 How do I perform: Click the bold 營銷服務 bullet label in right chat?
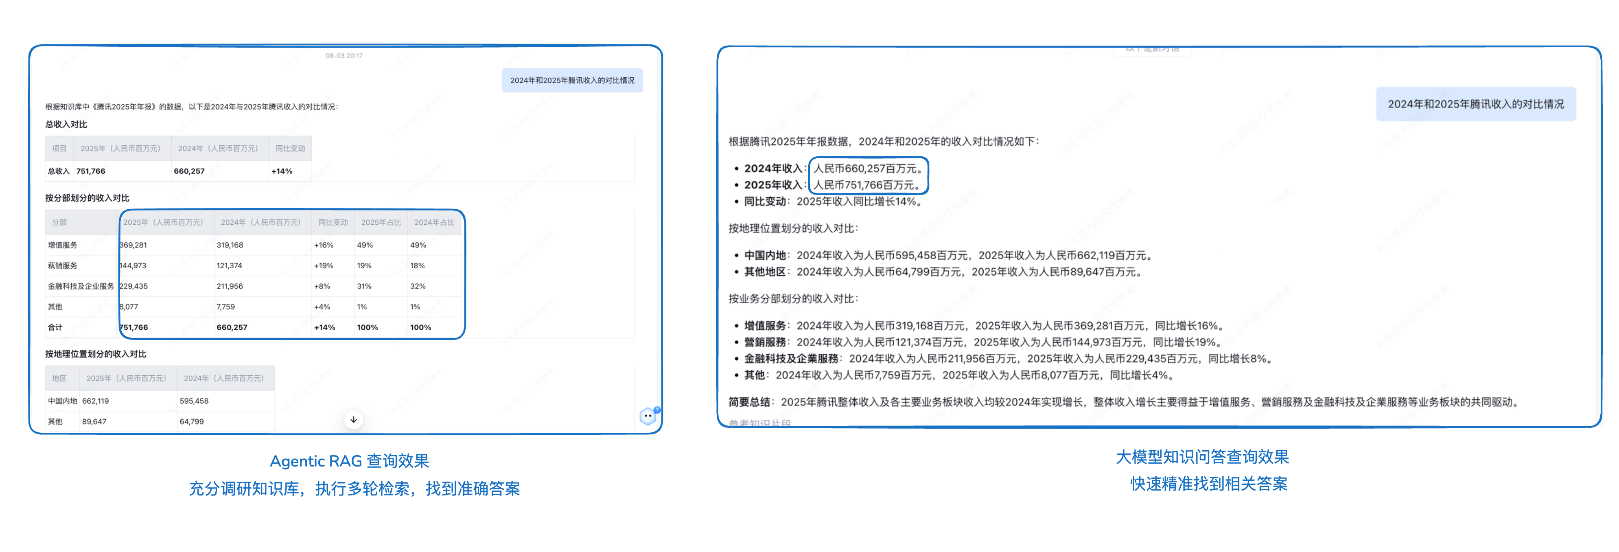coord(765,342)
